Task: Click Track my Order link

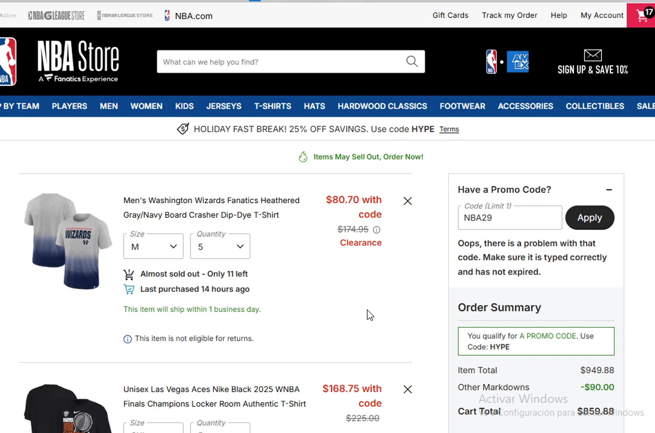Action: pos(510,15)
